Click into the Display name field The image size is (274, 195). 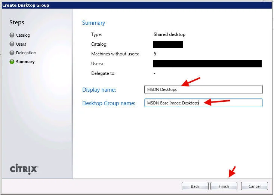tap(203, 89)
